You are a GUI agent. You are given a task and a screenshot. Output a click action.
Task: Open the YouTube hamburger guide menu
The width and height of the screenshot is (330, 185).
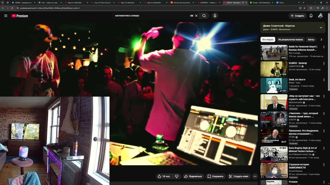(x=6, y=16)
